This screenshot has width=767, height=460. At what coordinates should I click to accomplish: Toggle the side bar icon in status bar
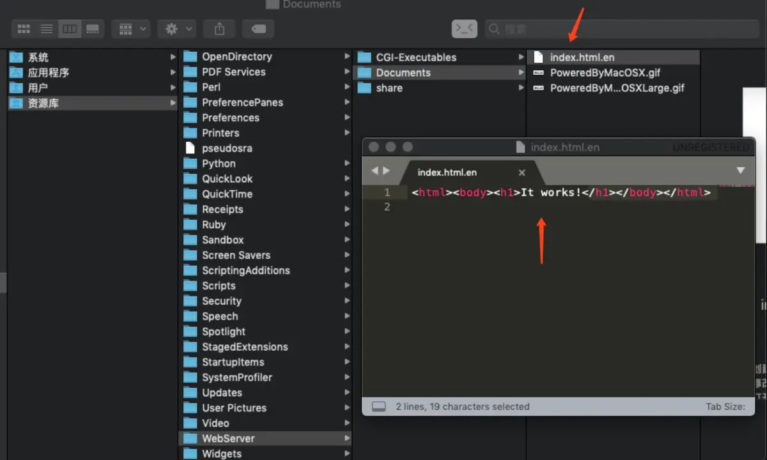click(x=379, y=406)
